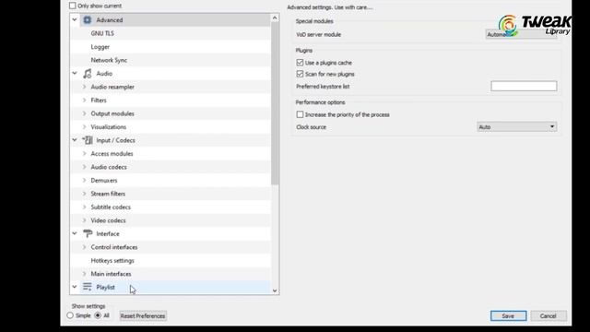Collapse the Input / Codecs section
Image resolution: width=590 pixels, height=332 pixels.
[75, 140]
